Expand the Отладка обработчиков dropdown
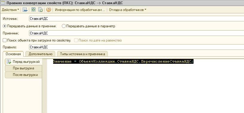 (128, 10)
